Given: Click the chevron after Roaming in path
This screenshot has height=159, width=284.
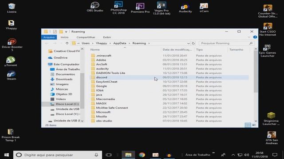Looking at the screenshot, I should click(149, 43).
